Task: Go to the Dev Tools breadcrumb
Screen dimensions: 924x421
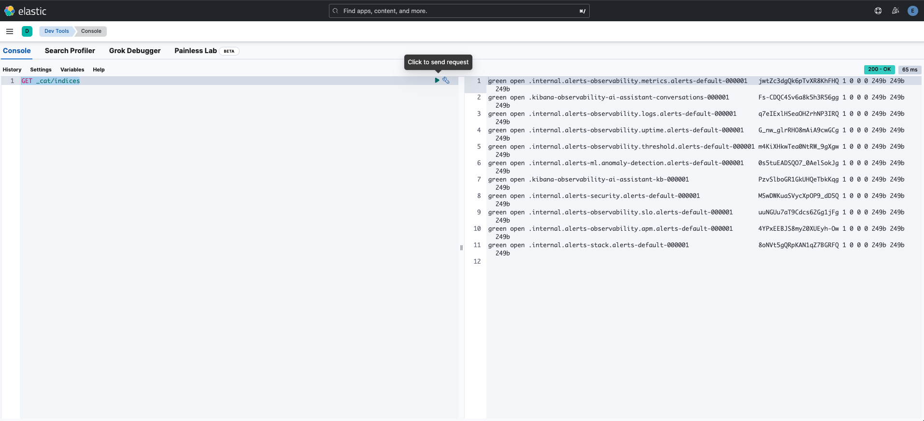Action: point(57,31)
